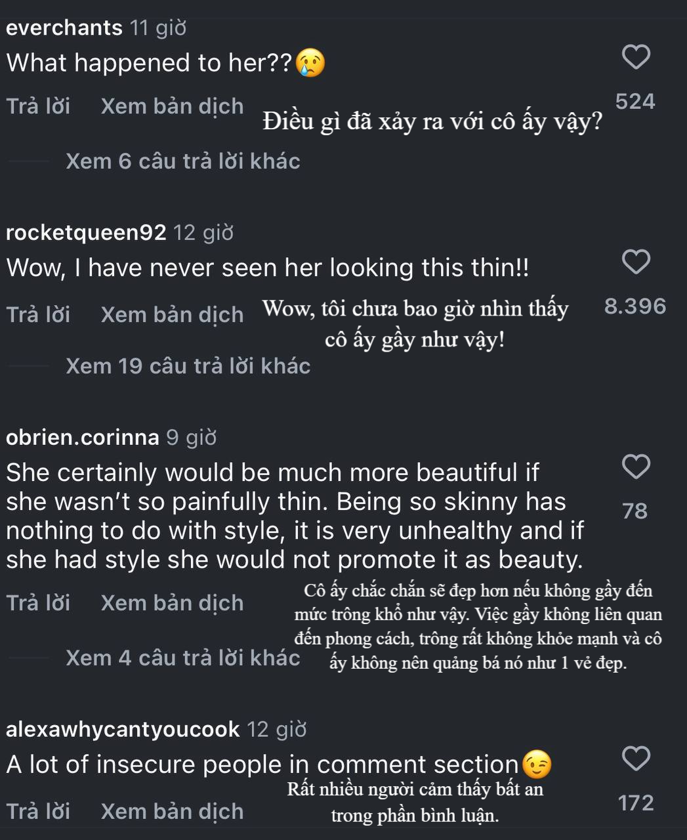Visit obrien.corinna's profile
This screenshot has width=687, height=840.
tap(83, 437)
